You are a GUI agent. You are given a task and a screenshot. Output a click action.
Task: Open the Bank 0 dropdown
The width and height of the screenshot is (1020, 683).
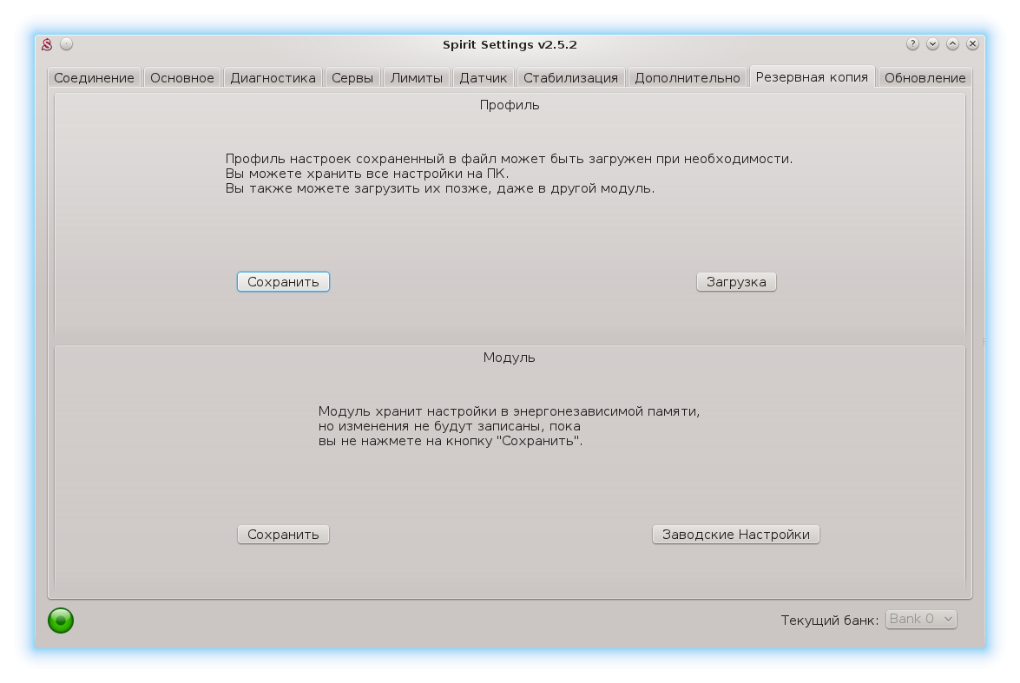[x=921, y=619]
